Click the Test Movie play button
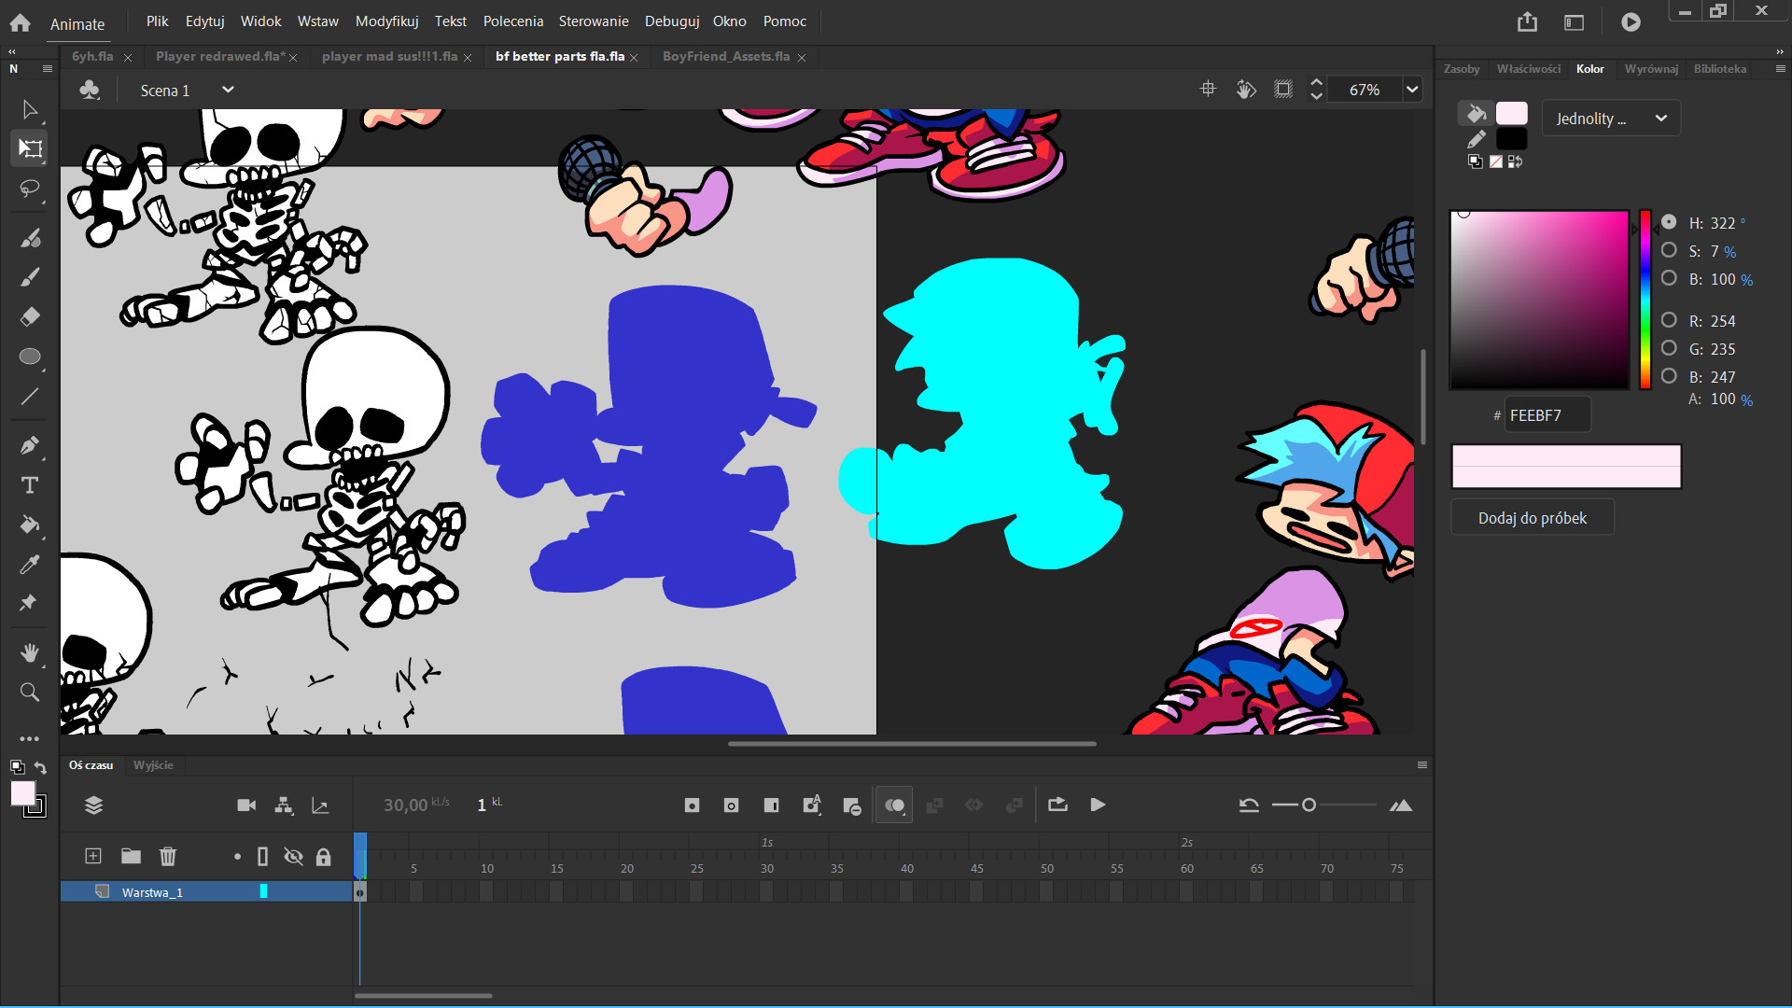Screen dimensions: 1792x1008 [1631, 22]
